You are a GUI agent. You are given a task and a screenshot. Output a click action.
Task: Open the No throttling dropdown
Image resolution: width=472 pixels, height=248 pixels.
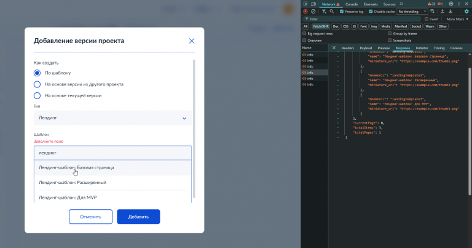(412, 12)
